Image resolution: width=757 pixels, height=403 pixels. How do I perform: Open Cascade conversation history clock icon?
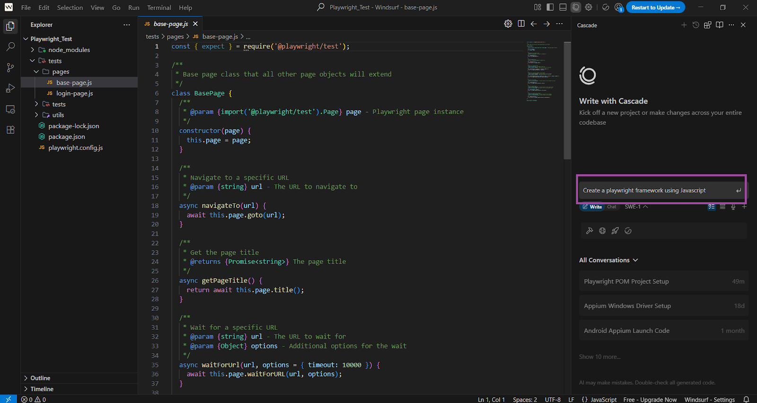pyautogui.click(x=695, y=25)
